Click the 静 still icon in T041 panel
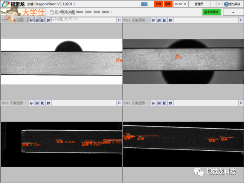 [170, 103]
